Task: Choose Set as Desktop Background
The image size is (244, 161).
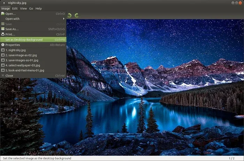Action: click(33, 40)
